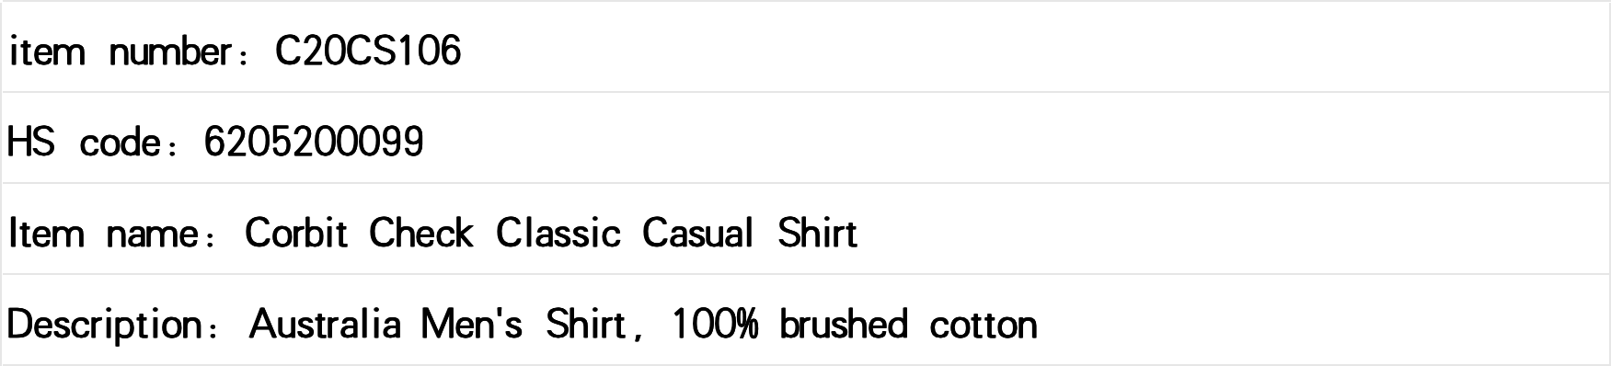
Task: Select the word 'Classic' in item name
Action: tap(558, 233)
